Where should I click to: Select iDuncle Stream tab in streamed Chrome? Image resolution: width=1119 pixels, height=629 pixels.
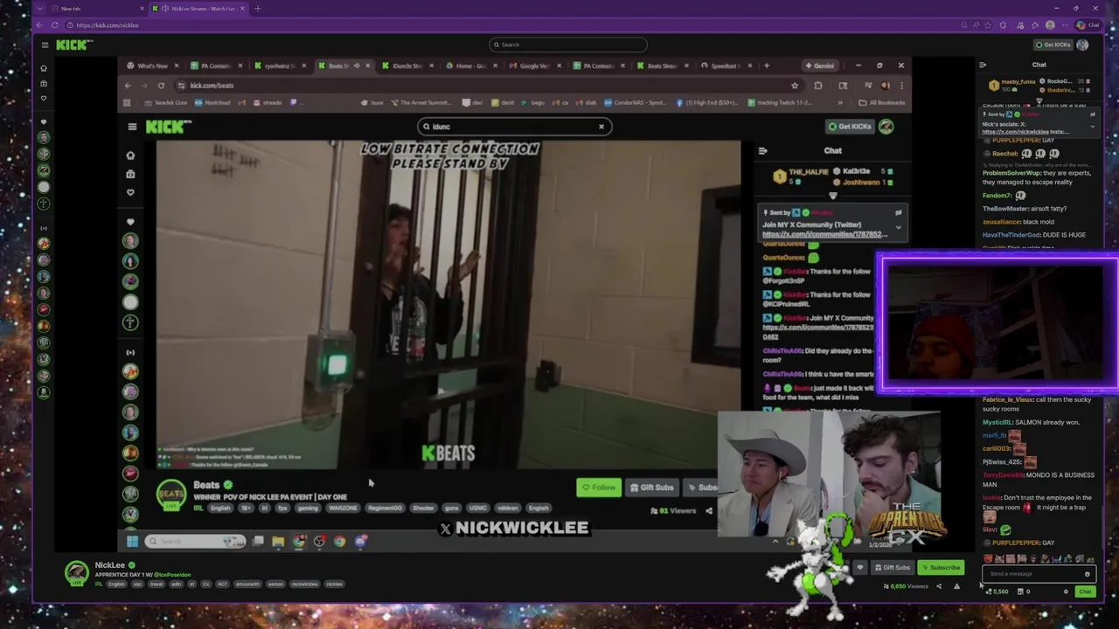(407, 66)
